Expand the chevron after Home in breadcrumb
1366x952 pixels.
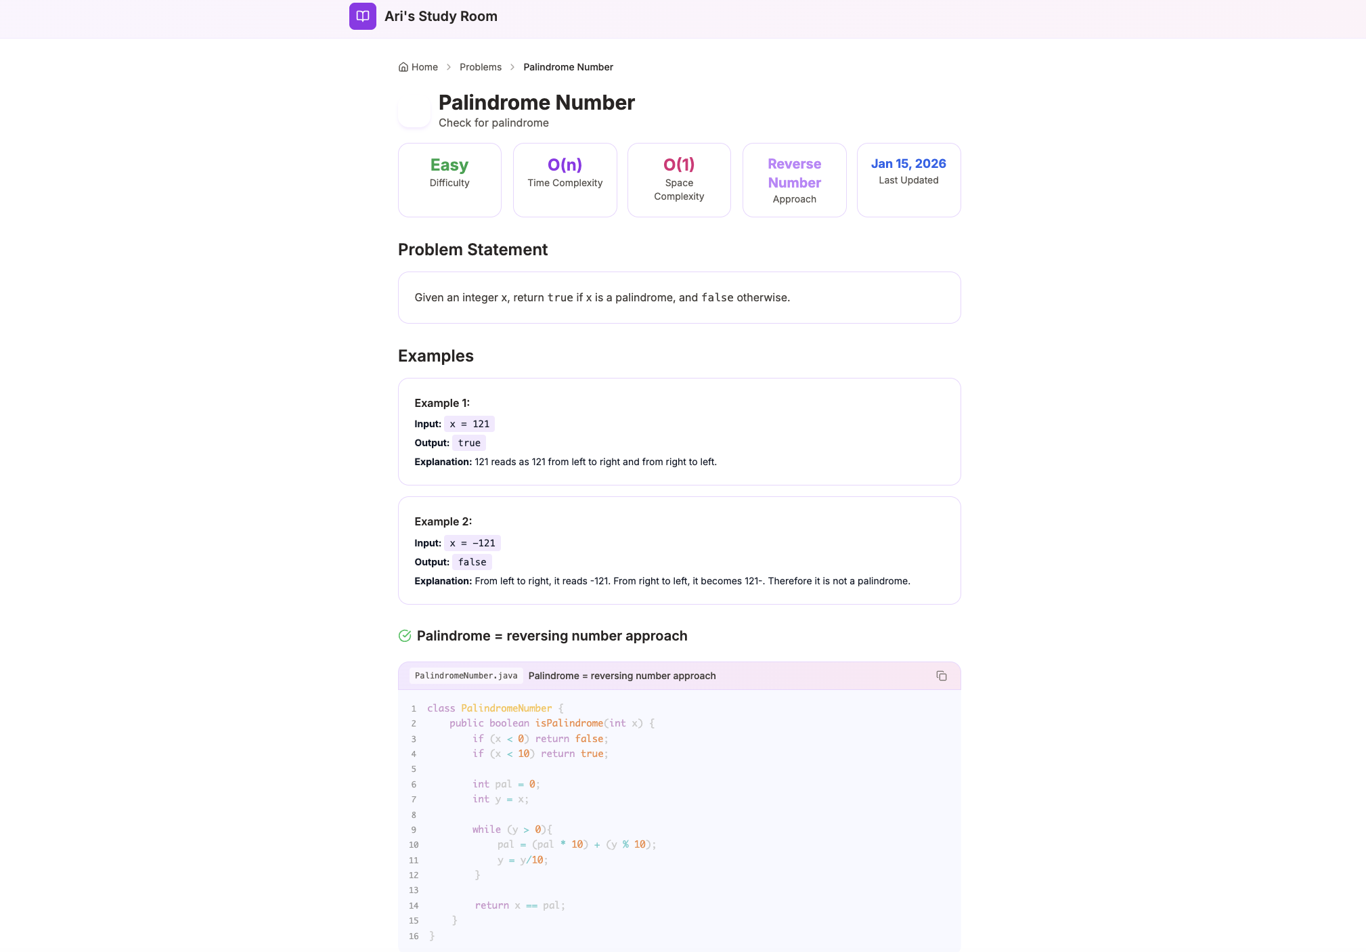pyautogui.click(x=447, y=66)
